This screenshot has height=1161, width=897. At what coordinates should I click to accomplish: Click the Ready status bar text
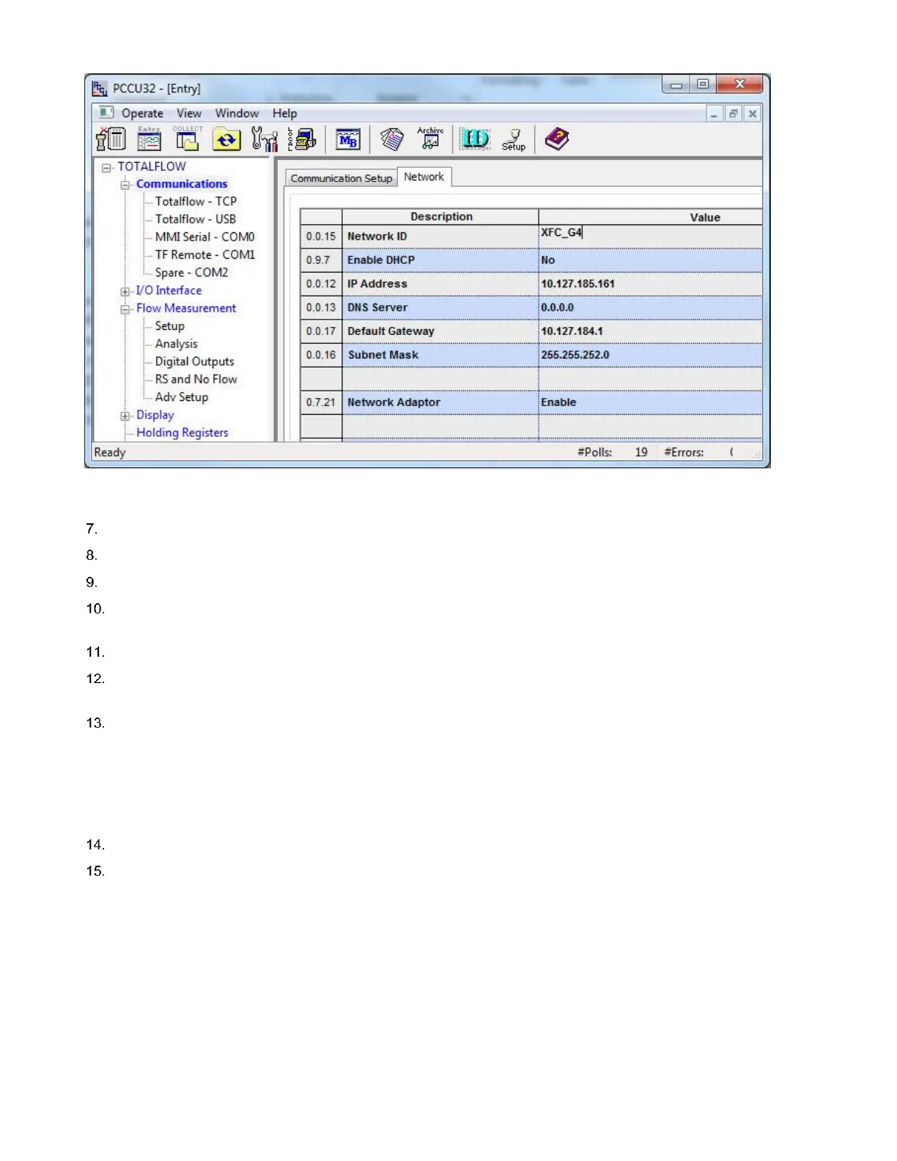[x=110, y=452]
